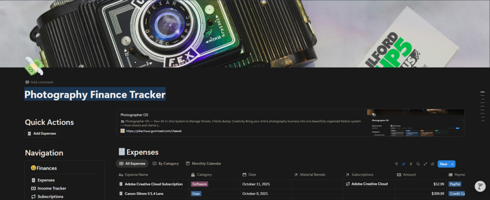Open Income Tracker in Finances navigation
490x200 pixels.
(x=52, y=188)
